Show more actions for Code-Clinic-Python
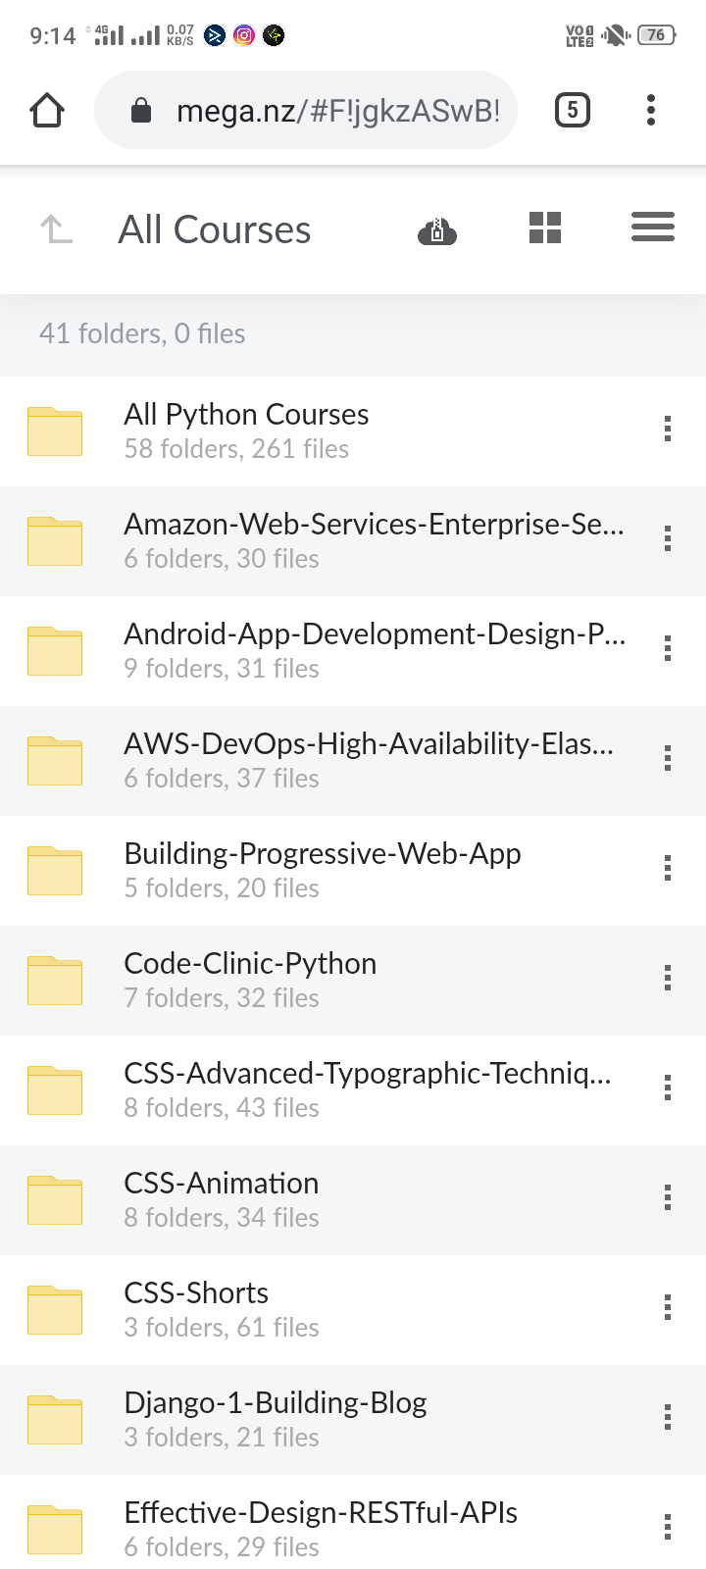Image resolution: width=706 pixels, height=1569 pixels. [x=668, y=978]
